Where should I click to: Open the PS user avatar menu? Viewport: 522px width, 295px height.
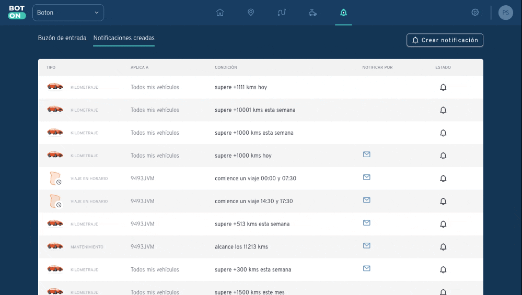click(x=505, y=13)
